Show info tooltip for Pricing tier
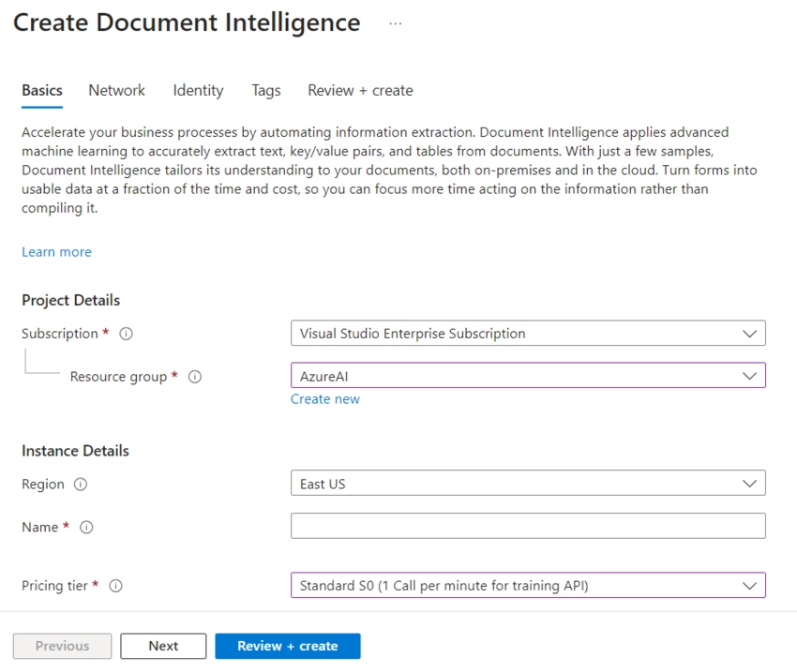Viewport: 797px width, 672px height. pos(116,586)
